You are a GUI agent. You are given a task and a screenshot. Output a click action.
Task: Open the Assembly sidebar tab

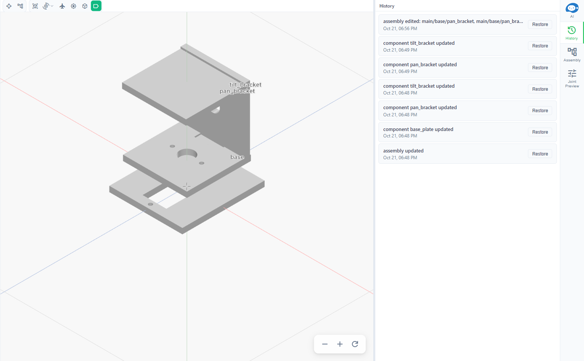[x=572, y=55]
